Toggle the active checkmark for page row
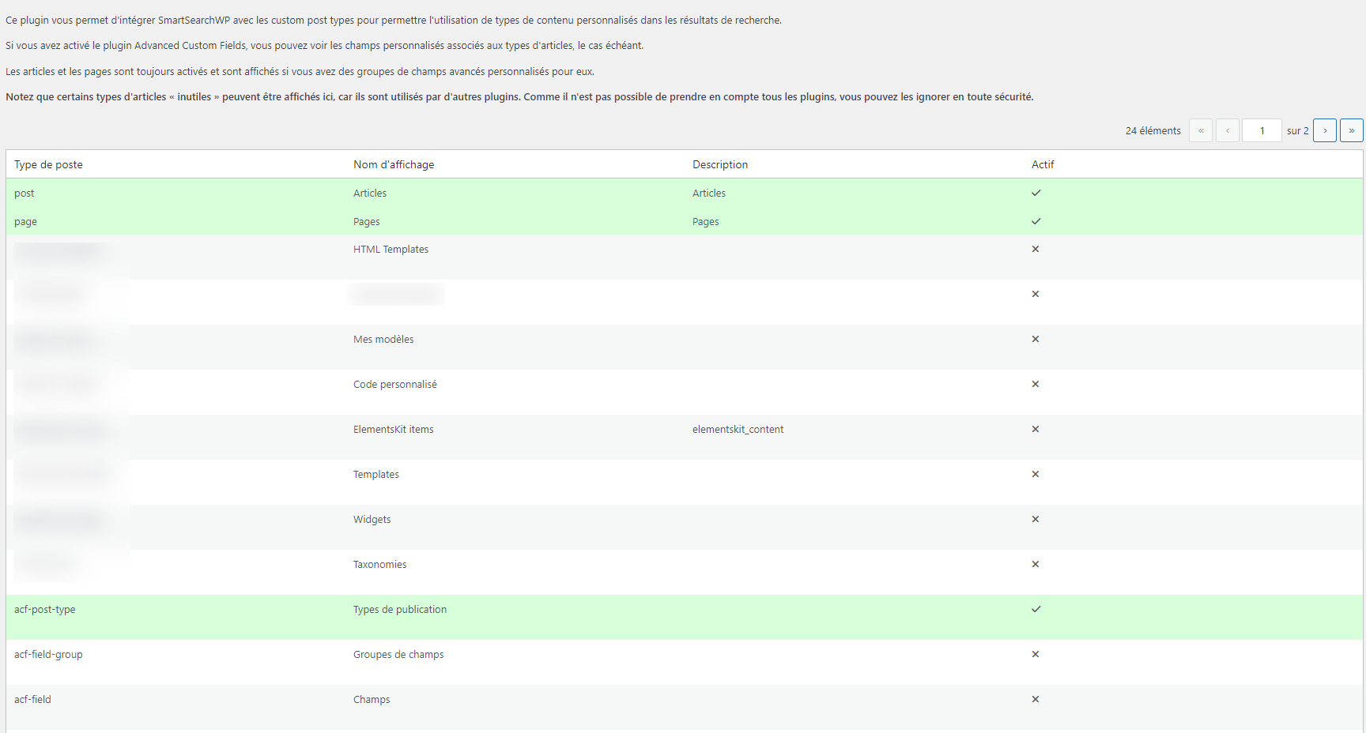Image resolution: width=1366 pixels, height=733 pixels. pos(1036,221)
